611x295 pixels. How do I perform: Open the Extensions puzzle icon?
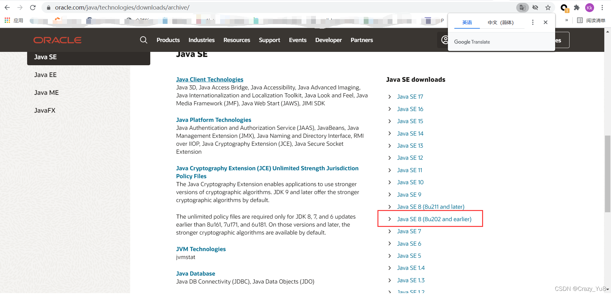[577, 7]
